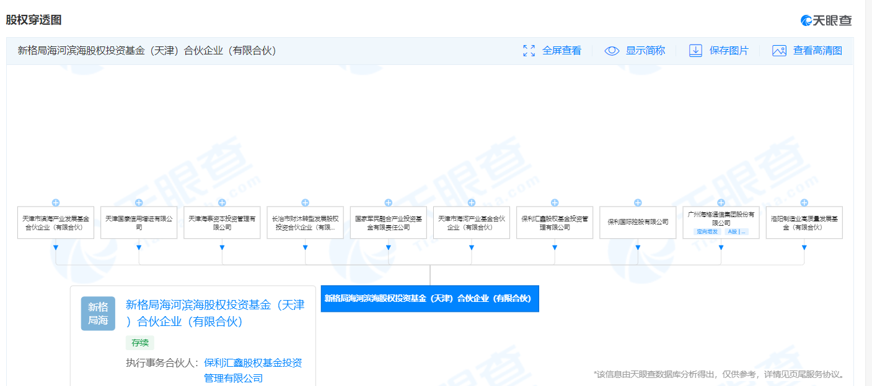Expand plus above 保利国际控股有限公司 node
The image size is (872, 386).
638,202
